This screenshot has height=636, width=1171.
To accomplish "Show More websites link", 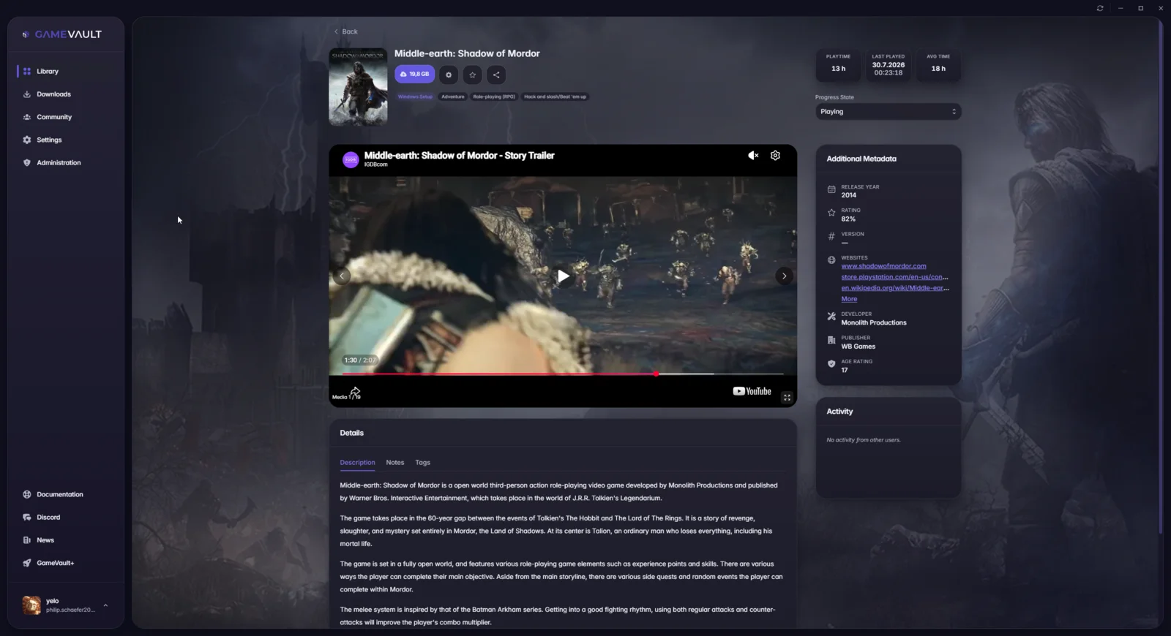I will click(x=849, y=299).
